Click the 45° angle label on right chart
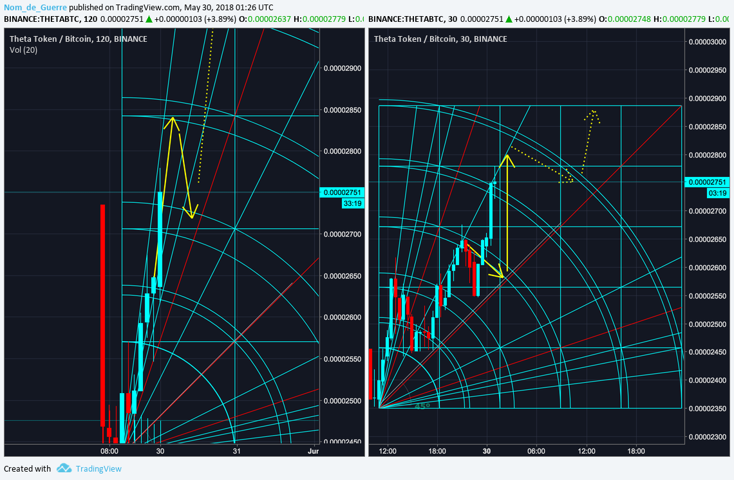This screenshot has height=480, width=734. (x=422, y=406)
